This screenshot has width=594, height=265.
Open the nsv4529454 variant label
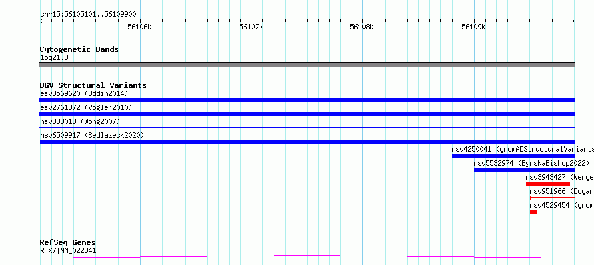coord(561,205)
